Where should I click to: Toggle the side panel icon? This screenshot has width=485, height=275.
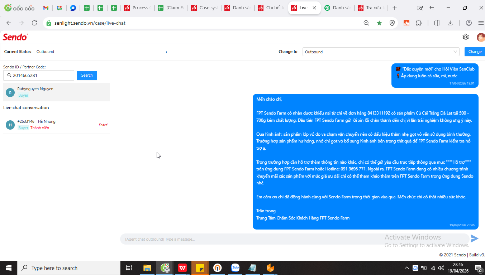click(437, 23)
